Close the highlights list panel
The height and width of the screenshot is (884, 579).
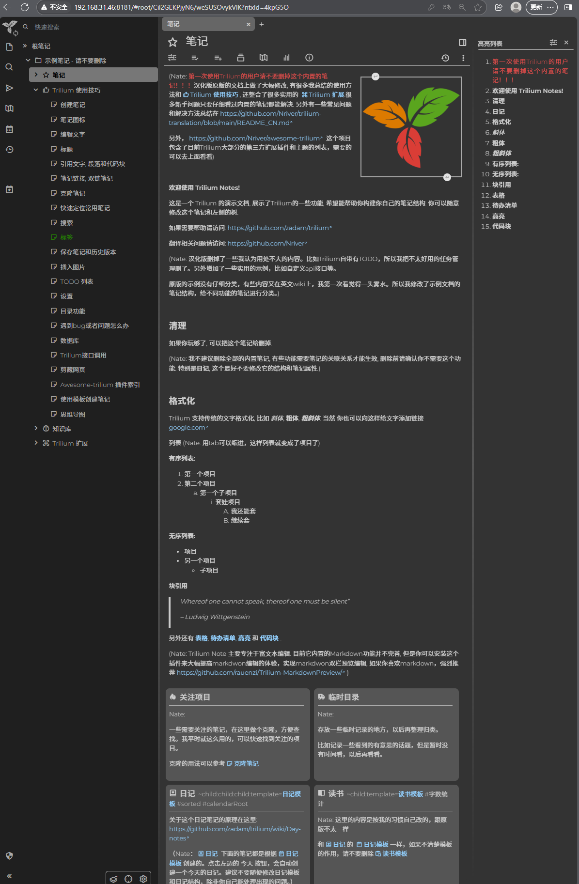566,43
